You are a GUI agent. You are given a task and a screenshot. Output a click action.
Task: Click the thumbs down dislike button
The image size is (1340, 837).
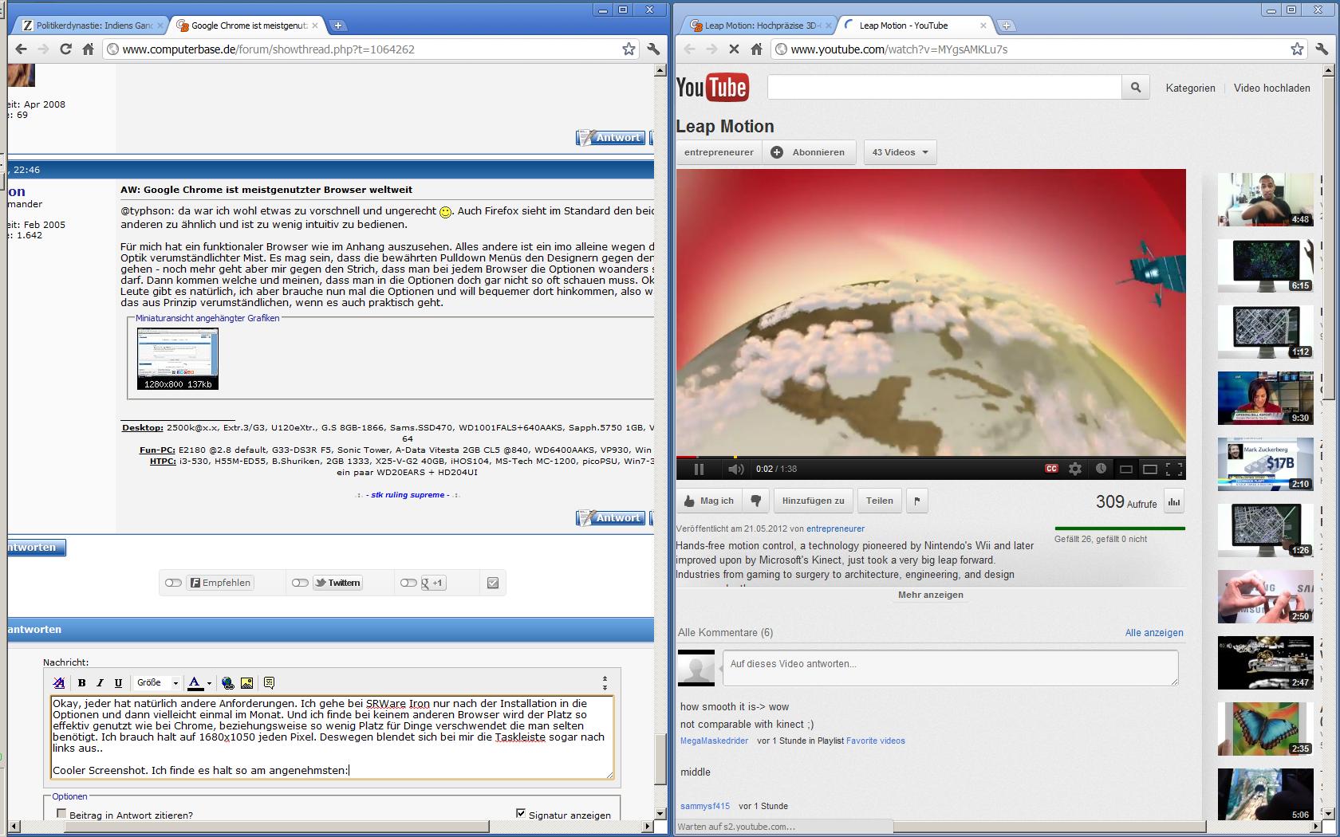pyautogui.click(x=755, y=501)
